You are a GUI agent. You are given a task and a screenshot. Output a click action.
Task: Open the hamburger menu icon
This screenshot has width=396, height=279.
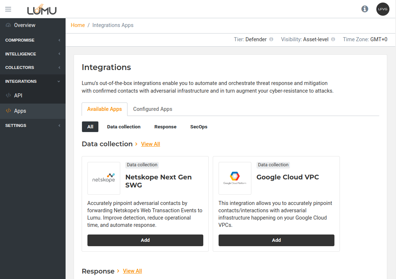click(x=8, y=9)
